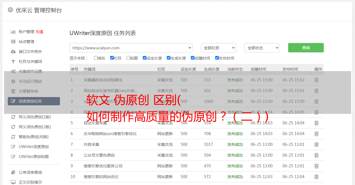
Task: Click the keyword 搜索引擎优化服务公司
Action: pyautogui.click(x=103, y=166)
